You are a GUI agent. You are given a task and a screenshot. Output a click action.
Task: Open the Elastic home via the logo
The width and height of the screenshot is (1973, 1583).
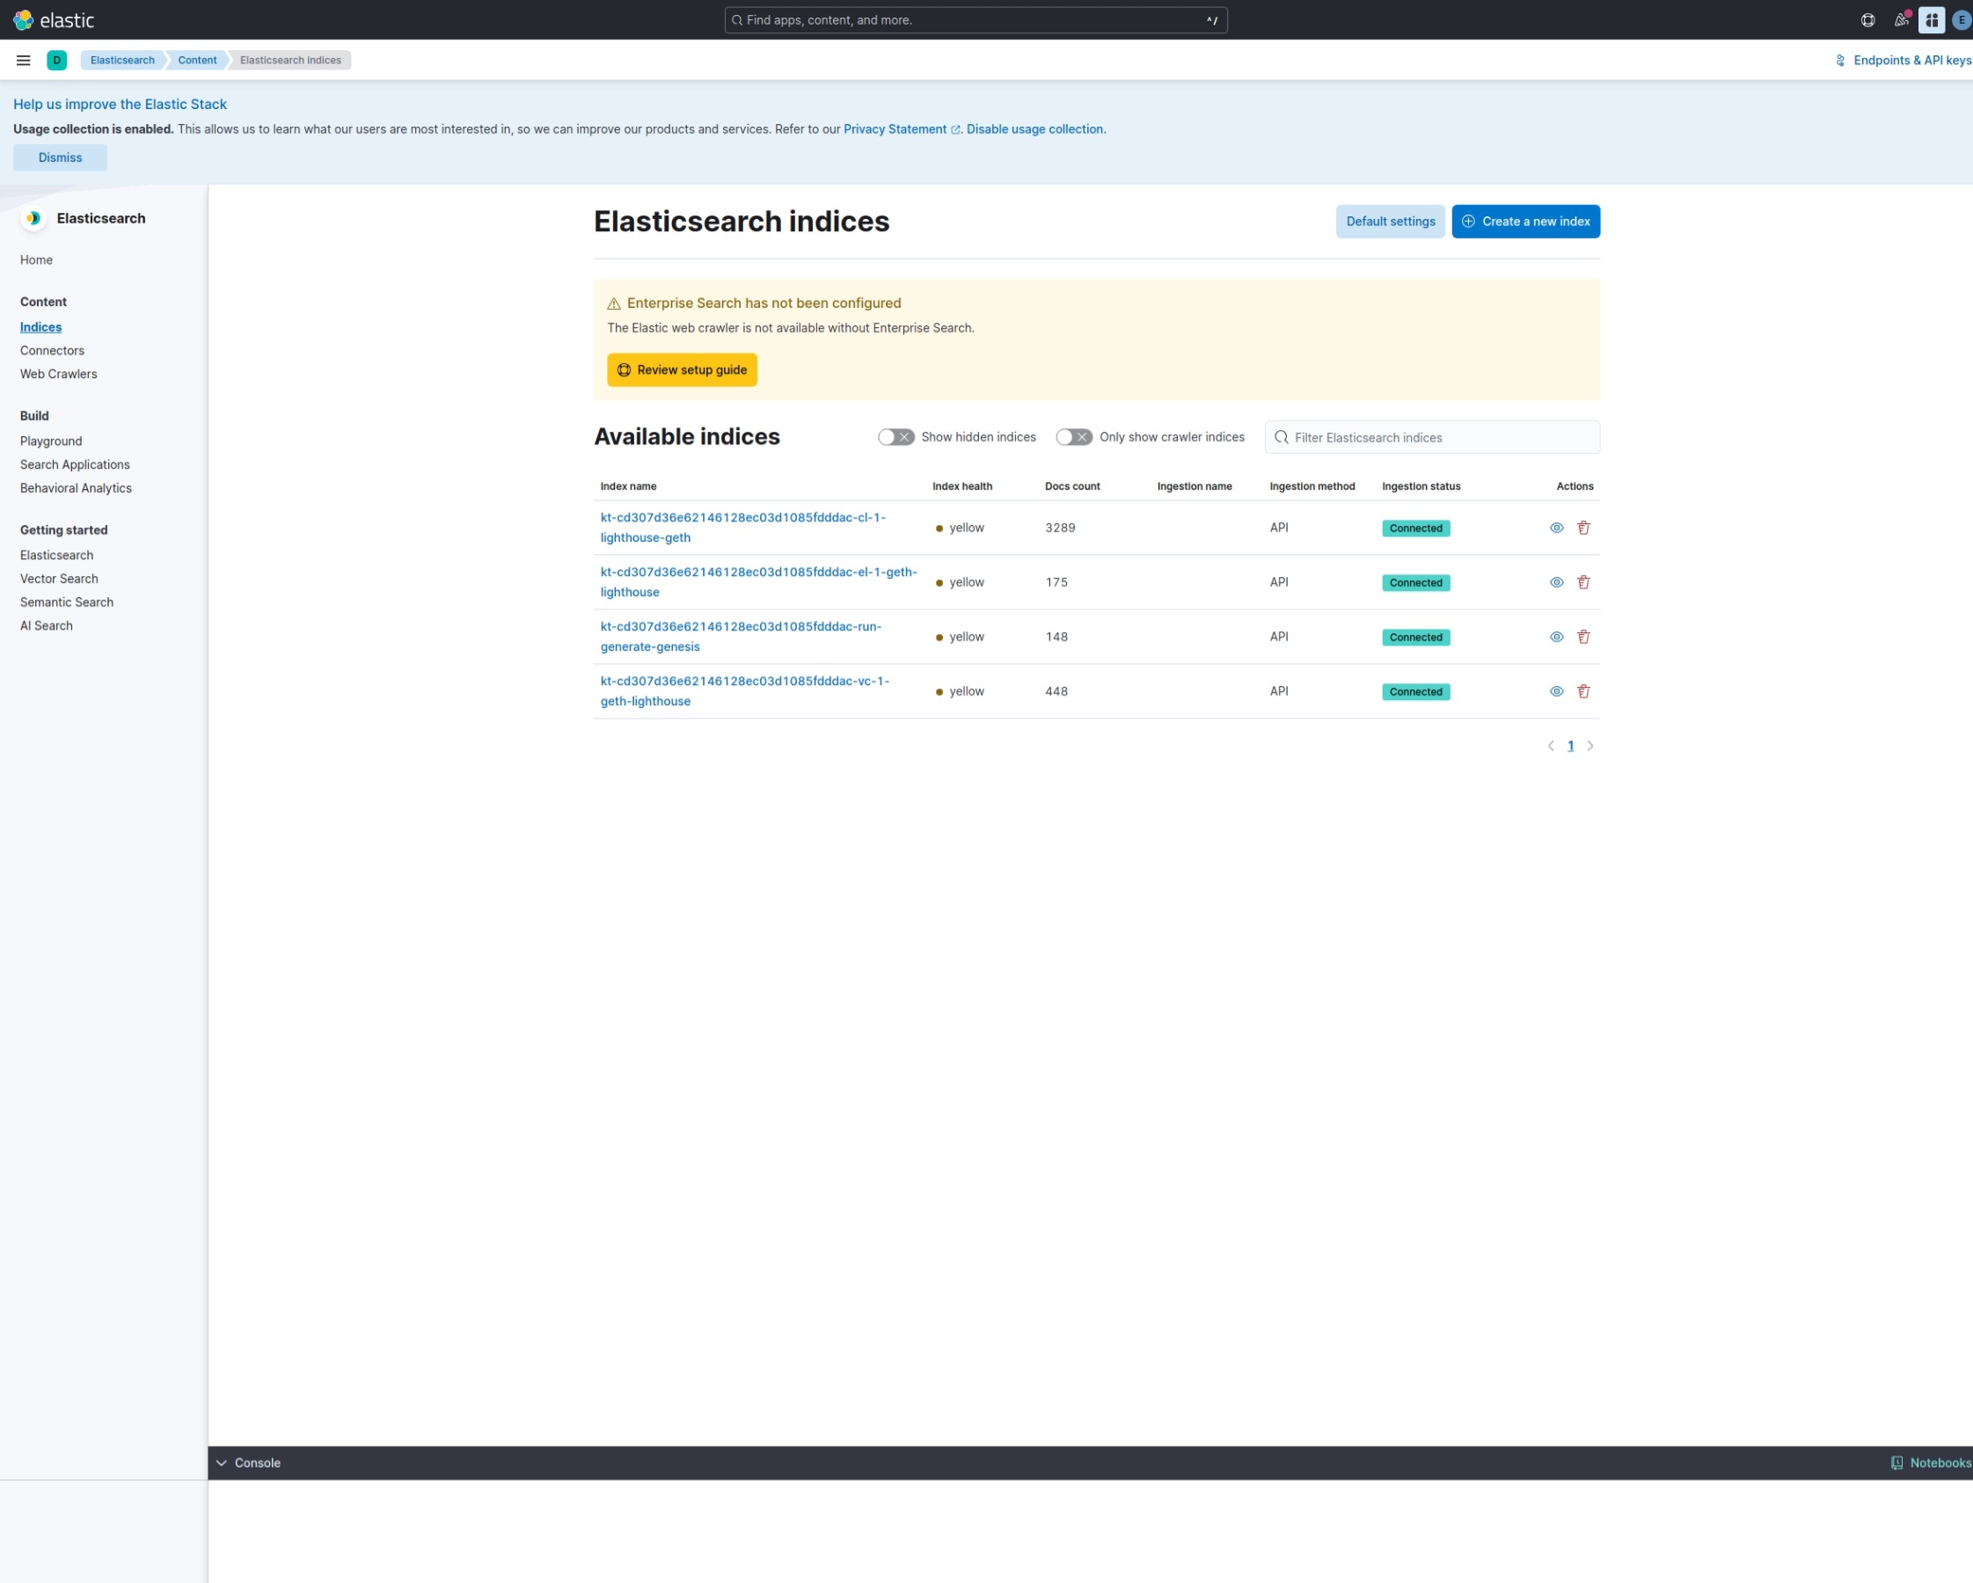pos(55,19)
